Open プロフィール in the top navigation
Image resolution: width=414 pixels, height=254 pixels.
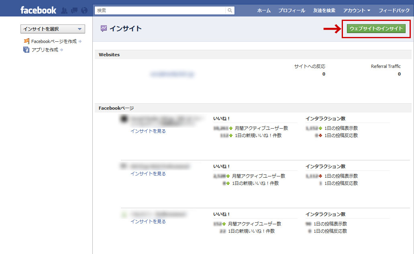[x=292, y=10]
